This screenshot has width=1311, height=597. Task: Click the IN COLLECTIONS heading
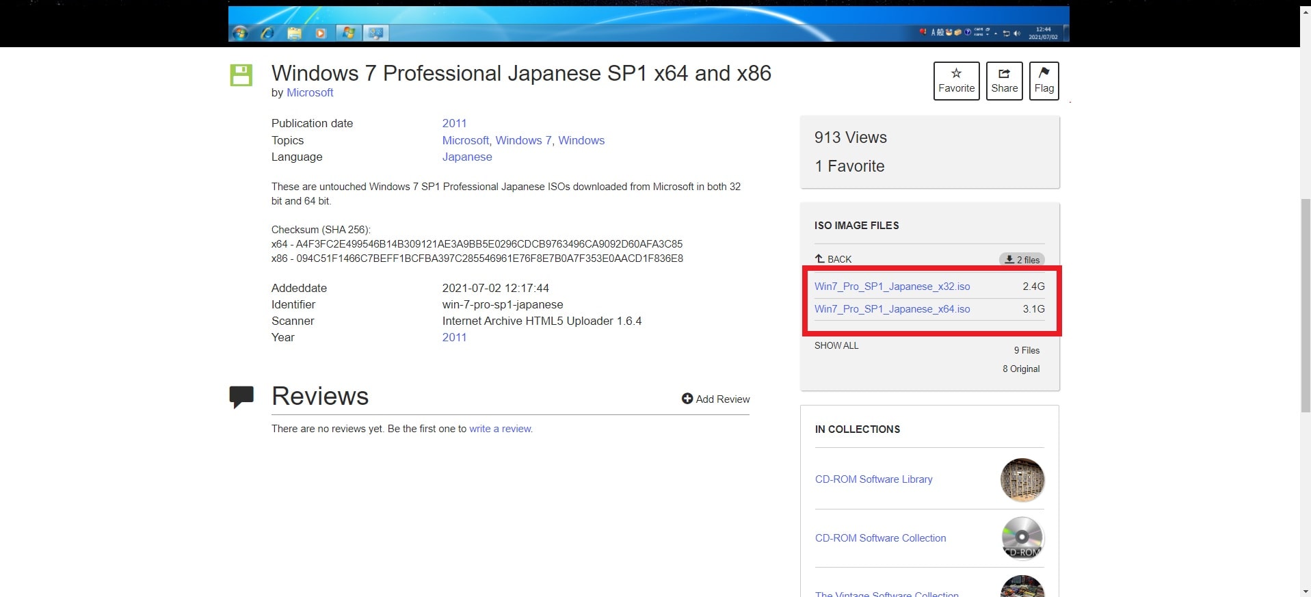[857, 429]
